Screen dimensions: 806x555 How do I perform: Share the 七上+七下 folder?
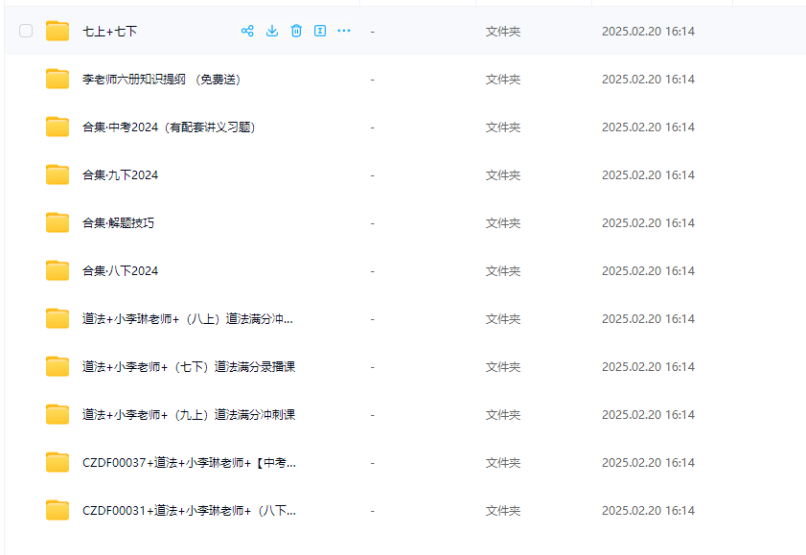[x=247, y=31]
